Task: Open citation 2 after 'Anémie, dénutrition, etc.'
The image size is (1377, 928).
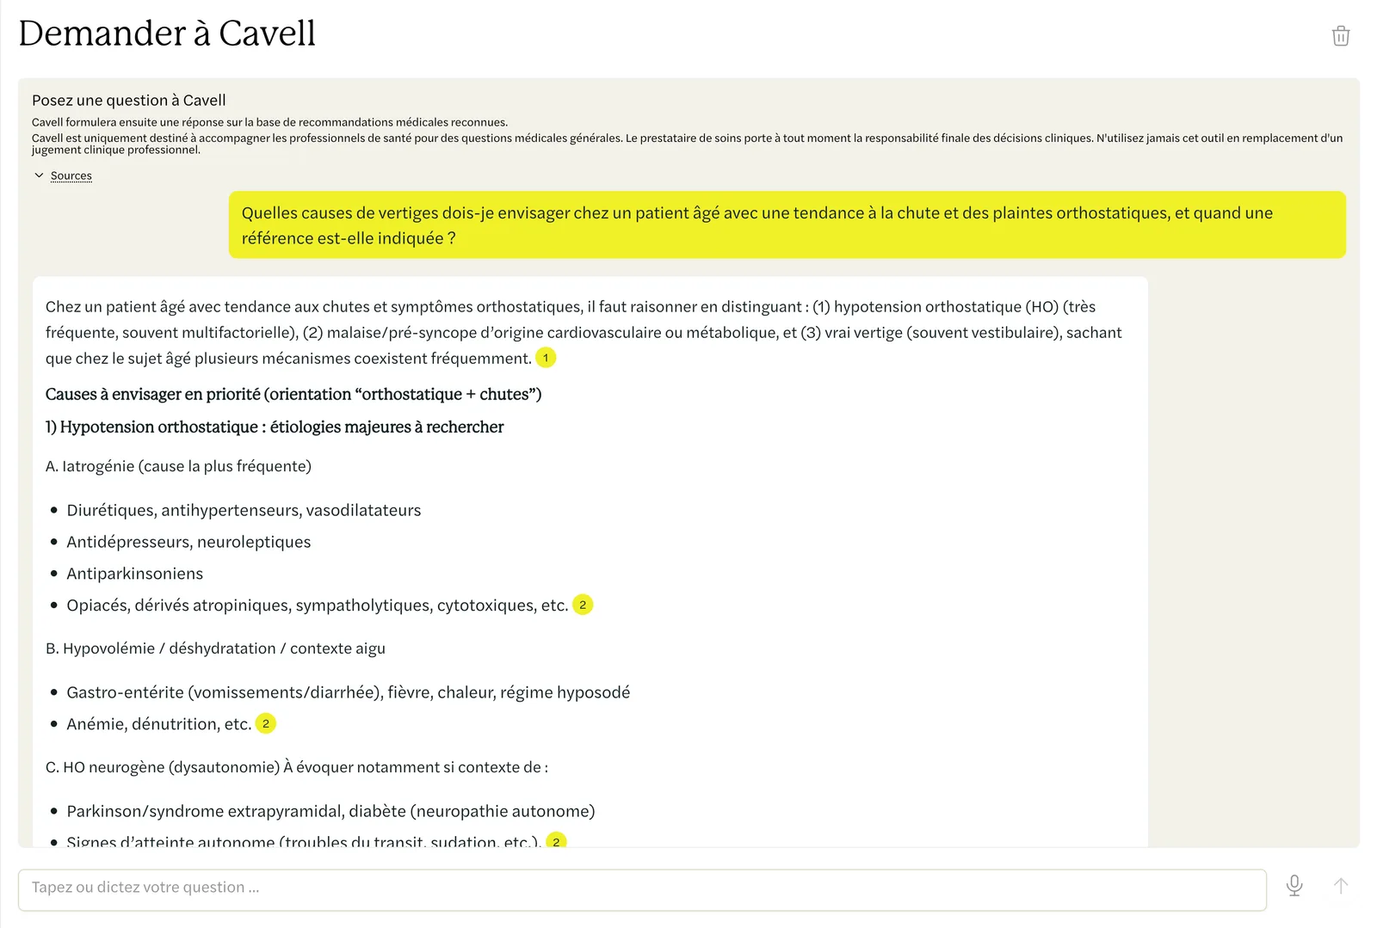Action: [x=266, y=723]
